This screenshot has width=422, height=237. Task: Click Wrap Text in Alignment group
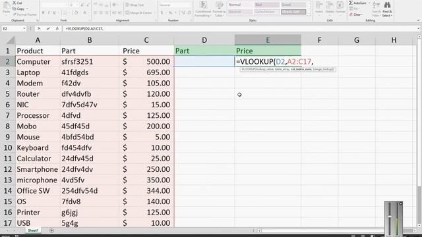[135, 5]
